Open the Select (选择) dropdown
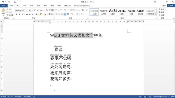The image size is (175, 98). coord(162,15)
